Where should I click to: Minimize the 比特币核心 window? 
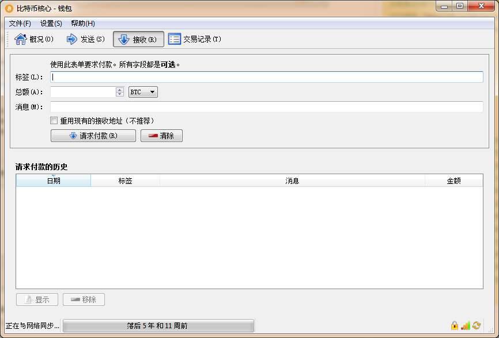pos(444,6)
